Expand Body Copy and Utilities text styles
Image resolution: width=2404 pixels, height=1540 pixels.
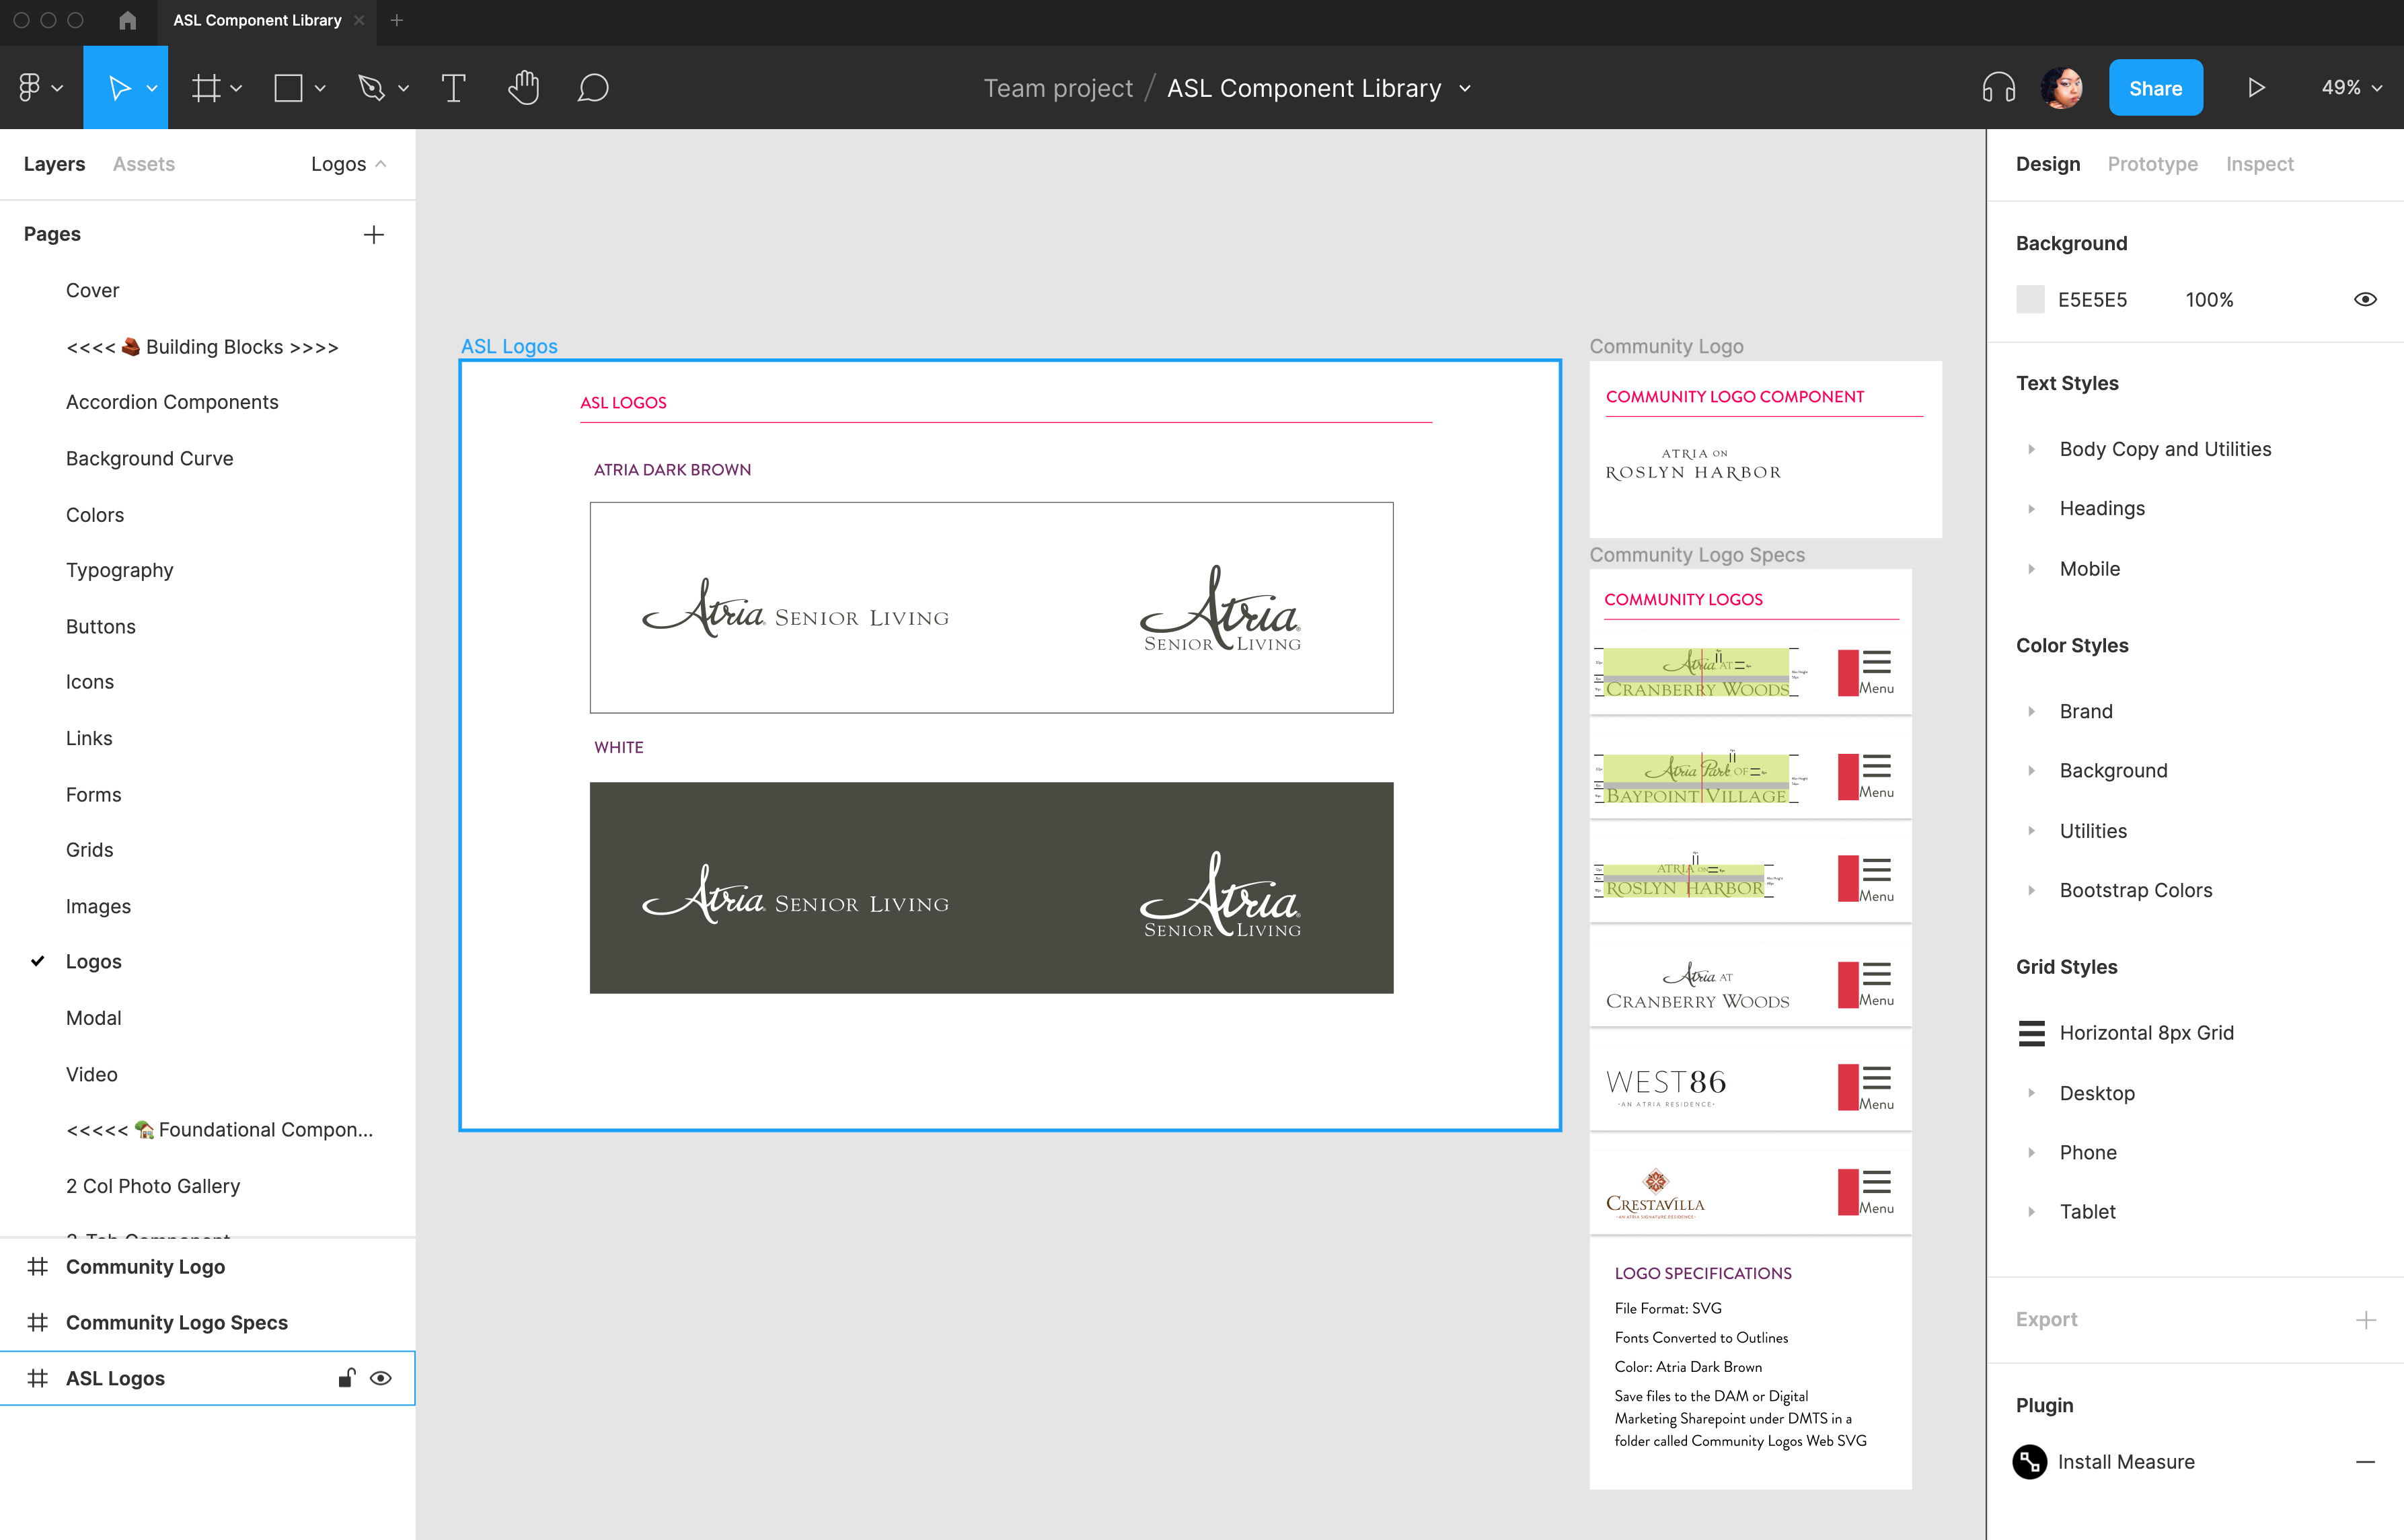pyautogui.click(x=2031, y=449)
